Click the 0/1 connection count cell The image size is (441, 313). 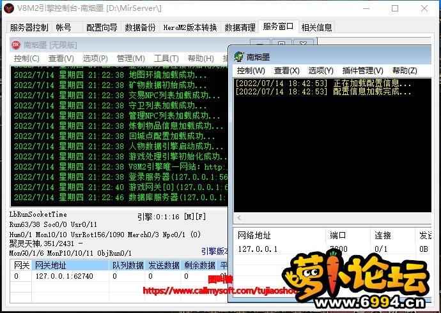[x=381, y=249]
